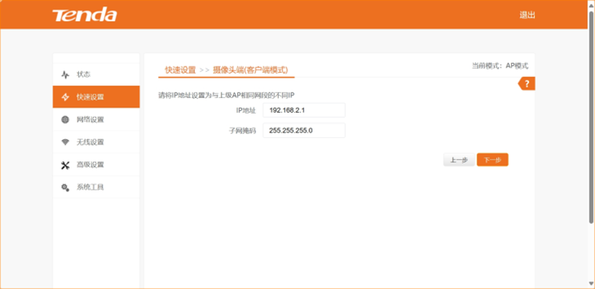The width and height of the screenshot is (595, 289).
Task: Click the 无线设置 Wi-Fi icon
Action: (65, 142)
